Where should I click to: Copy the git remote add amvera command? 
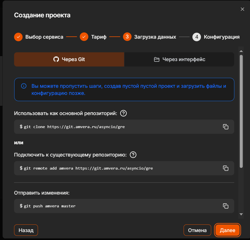pyautogui.click(x=226, y=168)
